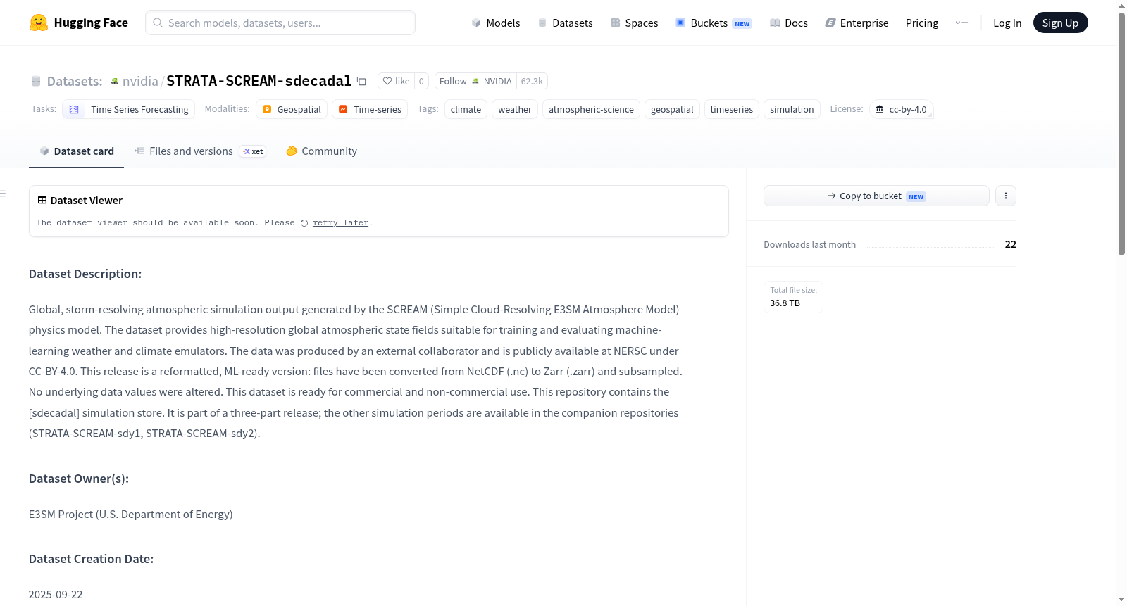Expand the additional navigation menu
The image size is (1127, 606).
[961, 23]
